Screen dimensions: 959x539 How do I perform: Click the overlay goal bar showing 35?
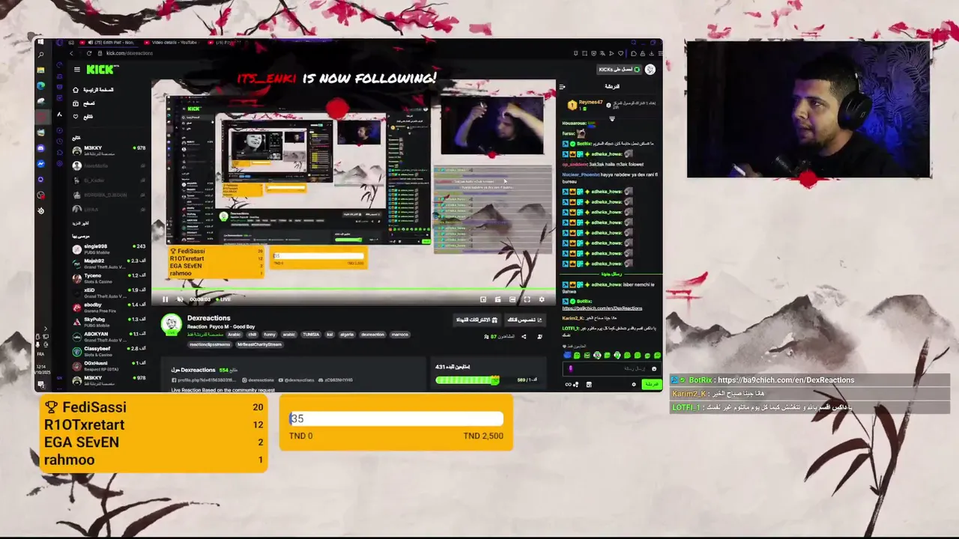click(x=396, y=419)
